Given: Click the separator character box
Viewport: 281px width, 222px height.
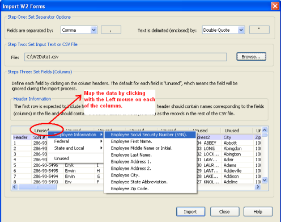Looking at the screenshot, I should click(111, 30).
